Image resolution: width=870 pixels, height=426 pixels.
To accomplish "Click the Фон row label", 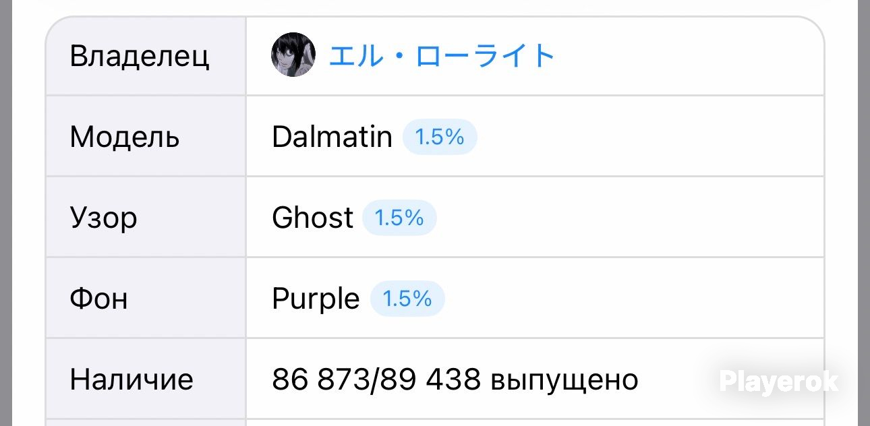I will point(98,299).
